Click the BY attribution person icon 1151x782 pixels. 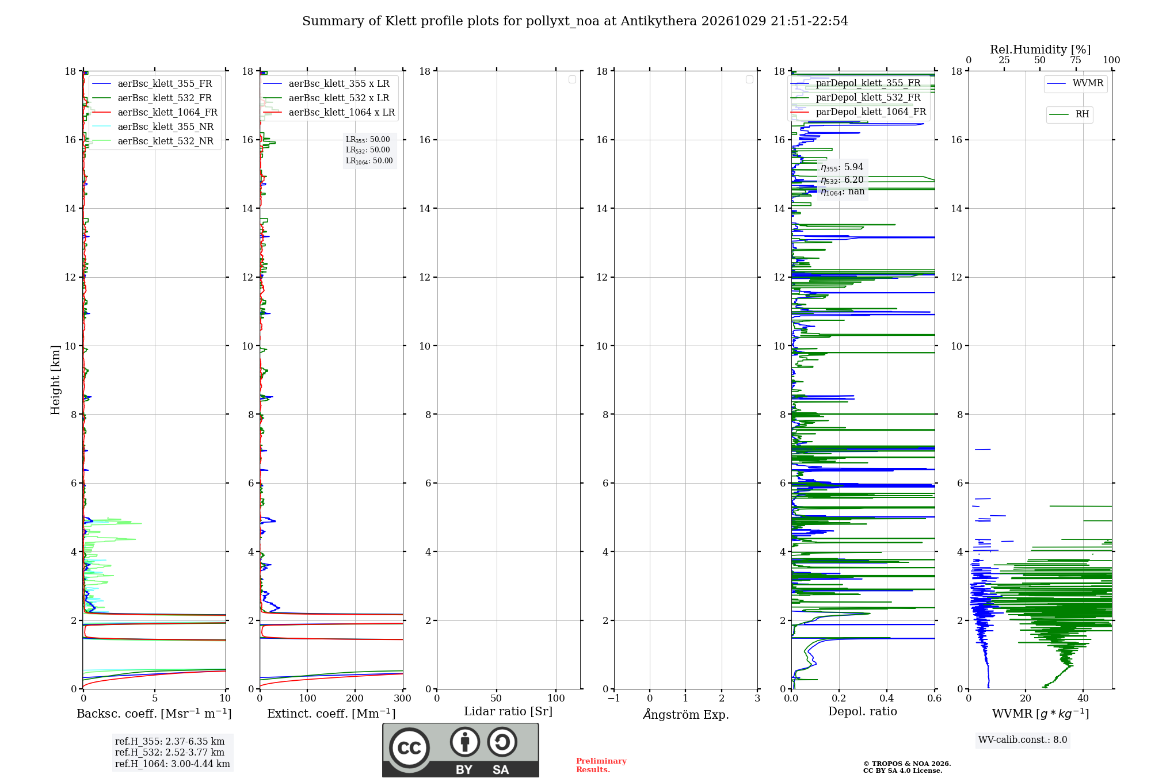(465, 742)
